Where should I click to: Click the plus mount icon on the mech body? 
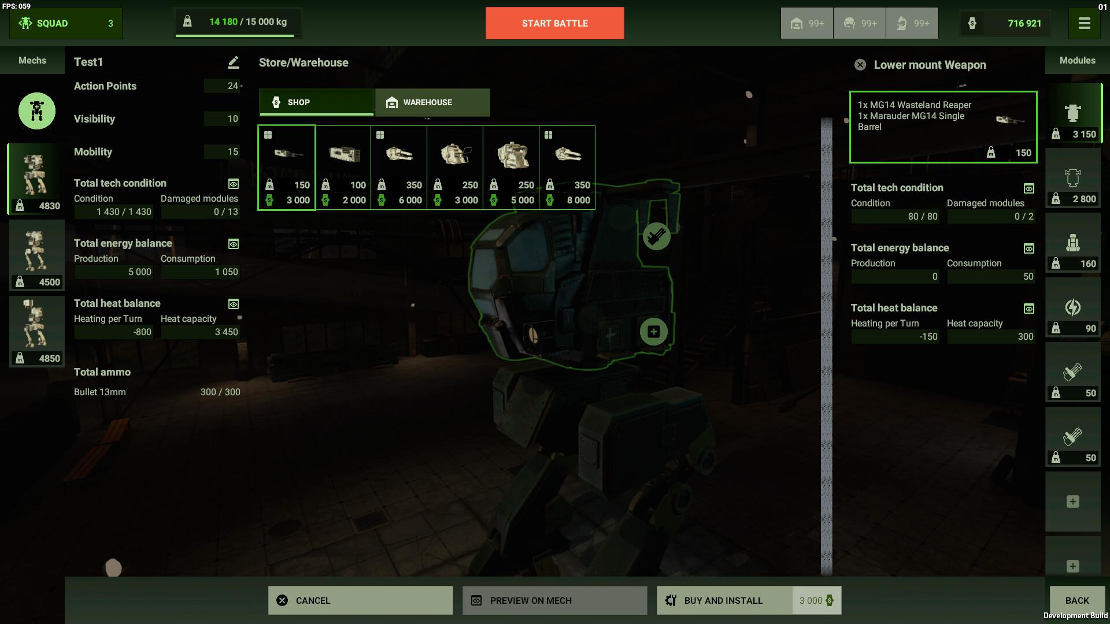(x=653, y=332)
